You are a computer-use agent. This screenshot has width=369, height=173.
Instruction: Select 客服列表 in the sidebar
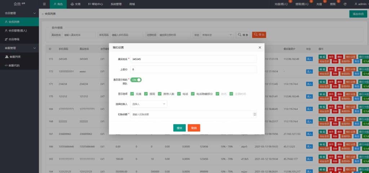pos(19,57)
